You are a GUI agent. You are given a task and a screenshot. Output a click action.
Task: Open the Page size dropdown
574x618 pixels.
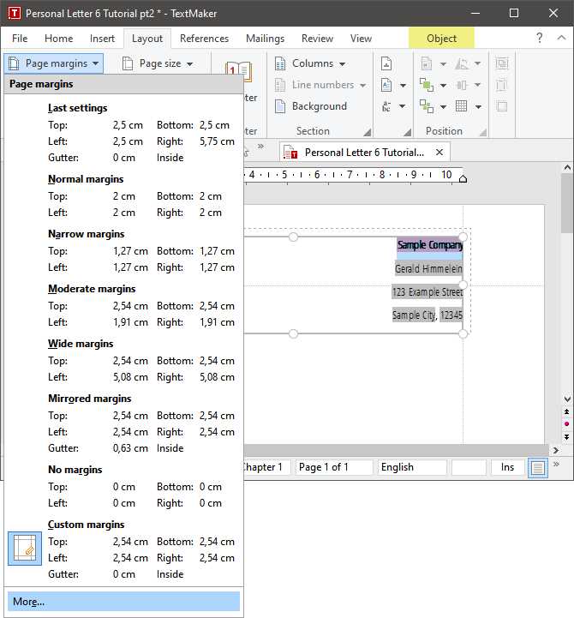[x=158, y=63]
